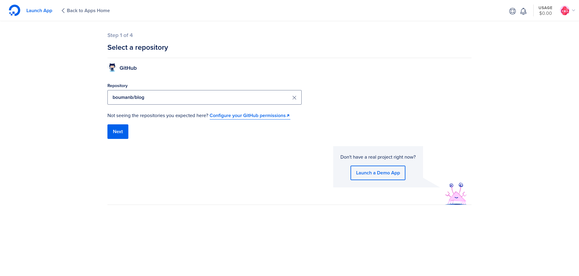This screenshot has height=276, width=579.
Task: Open the help and support icon
Action: pos(512,11)
